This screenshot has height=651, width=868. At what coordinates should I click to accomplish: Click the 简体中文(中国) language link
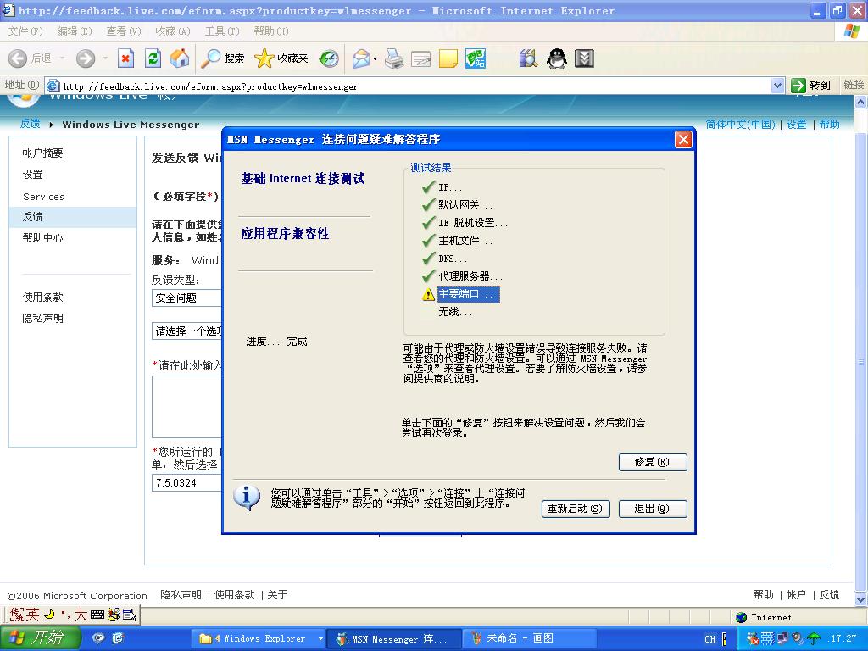(740, 125)
